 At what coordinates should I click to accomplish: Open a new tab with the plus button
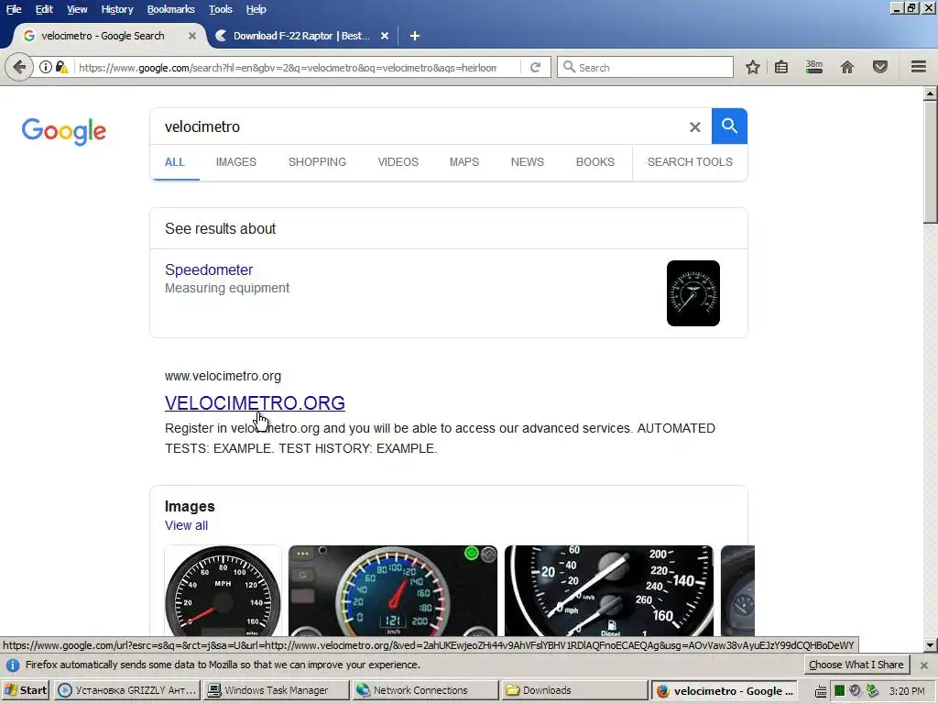[x=415, y=36]
